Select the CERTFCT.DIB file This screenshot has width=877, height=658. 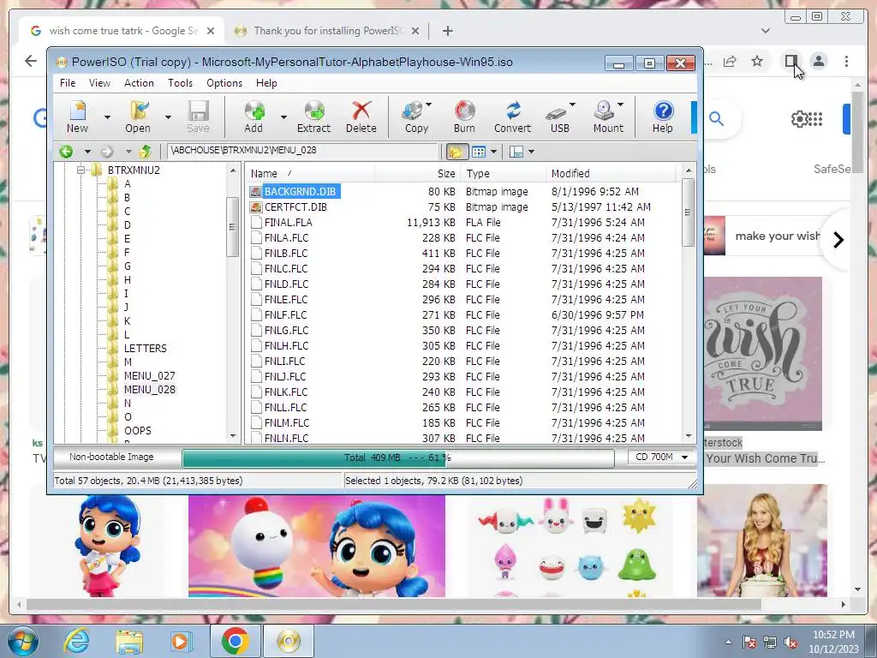tap(295, 207)
